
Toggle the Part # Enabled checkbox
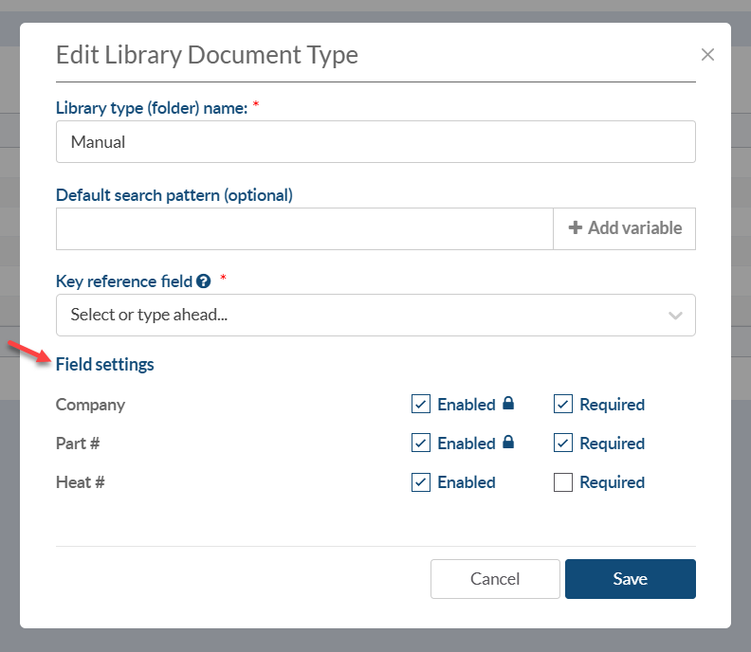click(x=421, y=444)
